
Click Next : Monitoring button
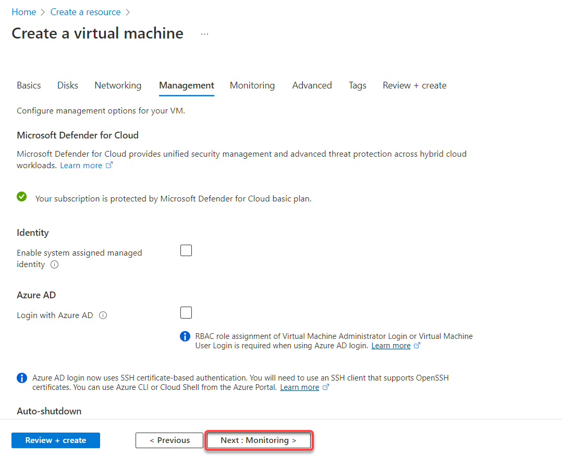(259, 440)
